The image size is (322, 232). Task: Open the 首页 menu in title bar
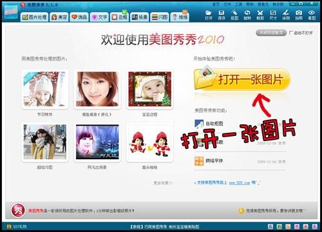[216, 5]
